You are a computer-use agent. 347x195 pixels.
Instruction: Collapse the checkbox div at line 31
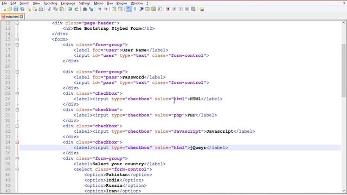tap(17, 126)
